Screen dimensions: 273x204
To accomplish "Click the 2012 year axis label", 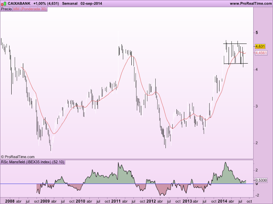I will (x=151, y=201).
